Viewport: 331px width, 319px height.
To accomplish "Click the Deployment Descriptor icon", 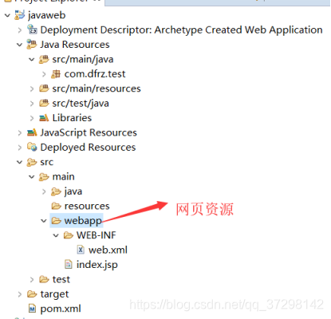I will click(32, 30).
